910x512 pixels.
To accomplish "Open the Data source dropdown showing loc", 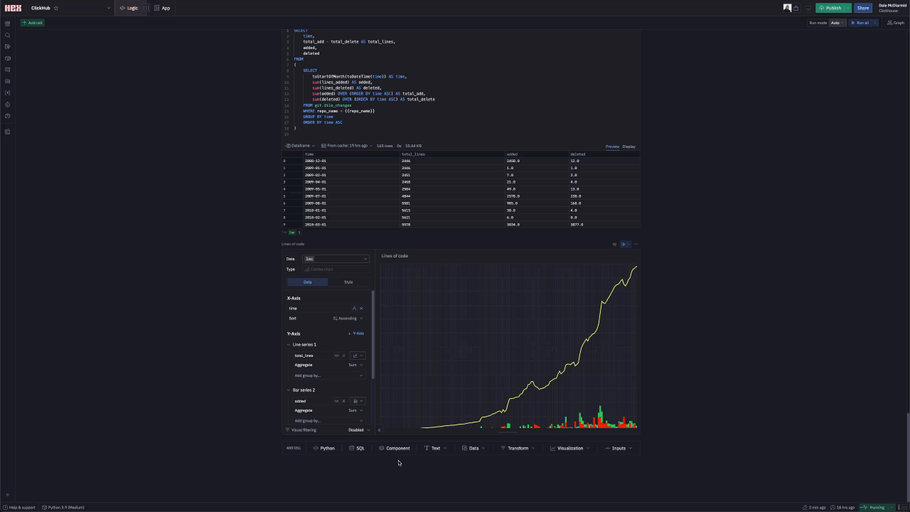I will click(x=336, y=259).
